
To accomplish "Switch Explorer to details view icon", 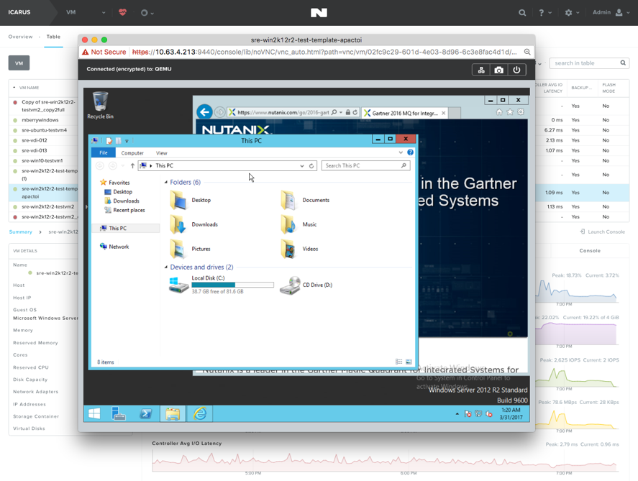I will [398, 362].
